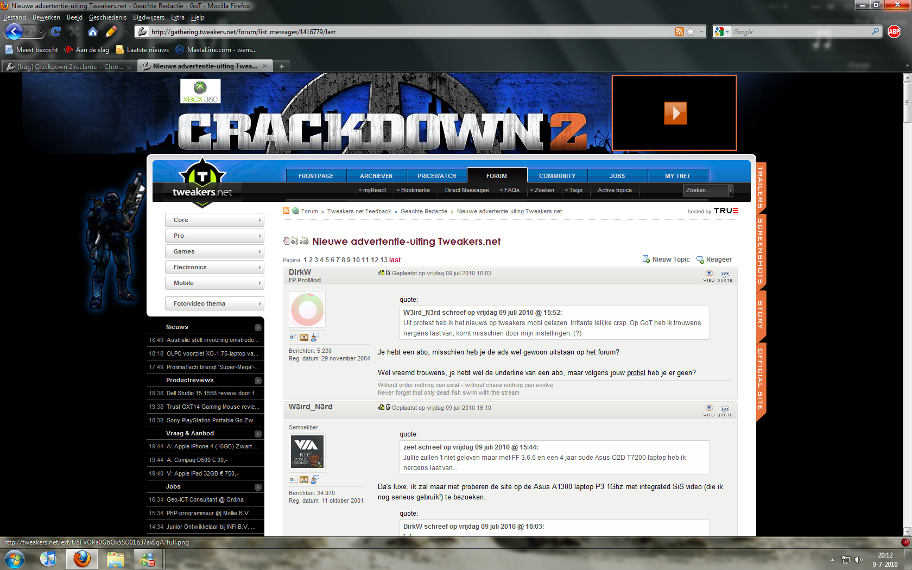The height and width of the screenshot is (570, 912).
Task: Click the pencil edit toolbar icon
Action: coord(111,32)
